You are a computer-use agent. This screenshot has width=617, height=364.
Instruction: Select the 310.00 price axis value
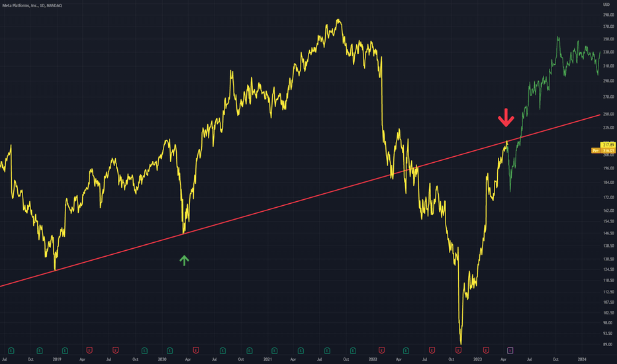tap(608, 66)
